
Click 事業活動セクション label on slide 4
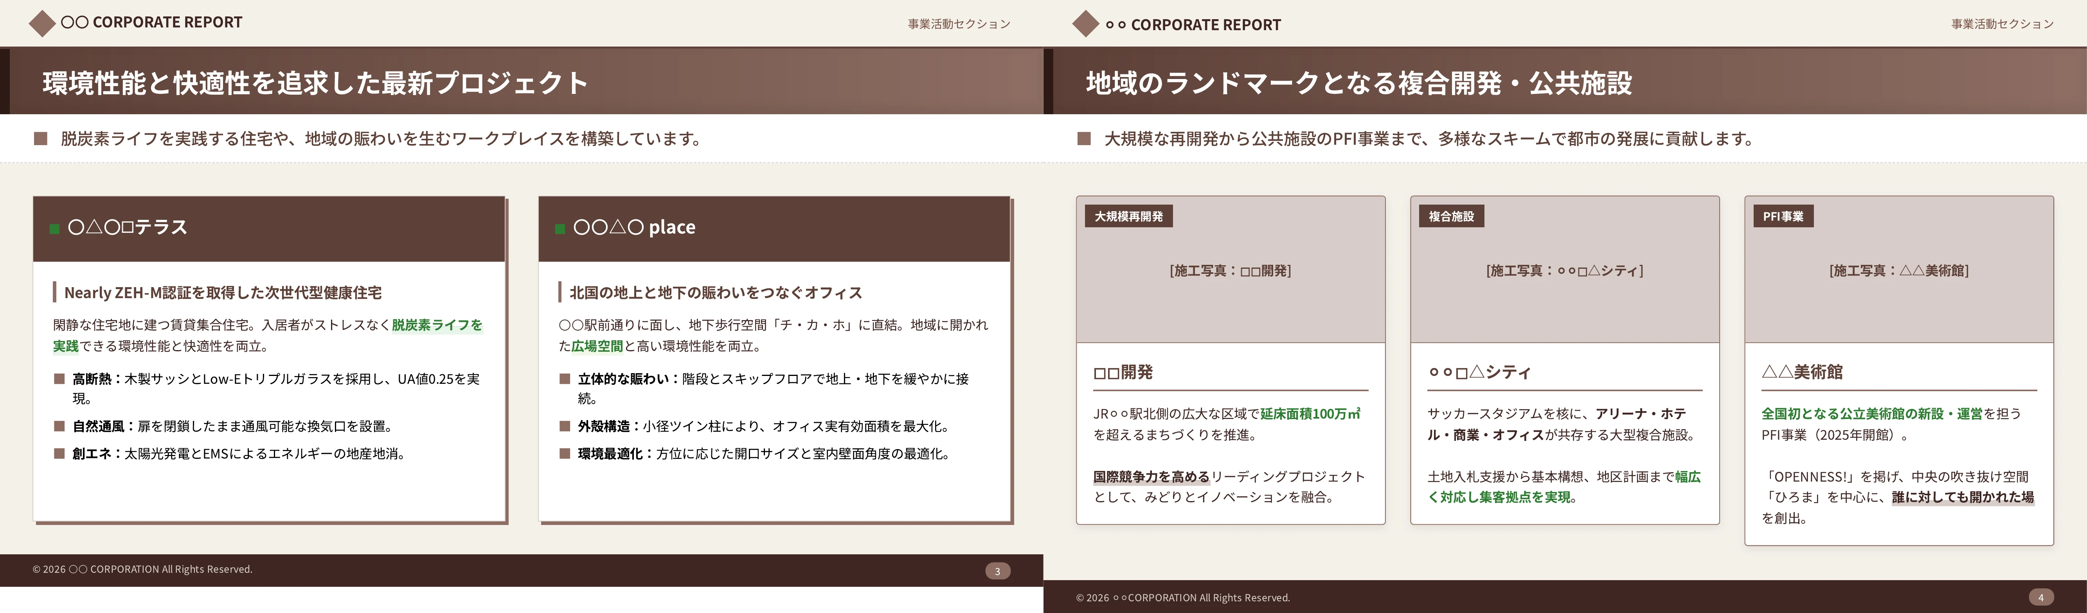[x=2003, y=24]
